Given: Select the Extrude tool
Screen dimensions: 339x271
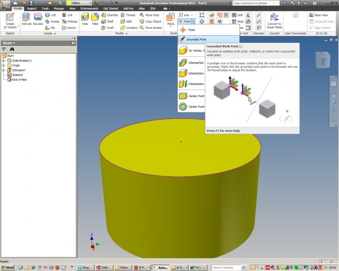Looking at the screenshot, I should click(x=26, y=19).
